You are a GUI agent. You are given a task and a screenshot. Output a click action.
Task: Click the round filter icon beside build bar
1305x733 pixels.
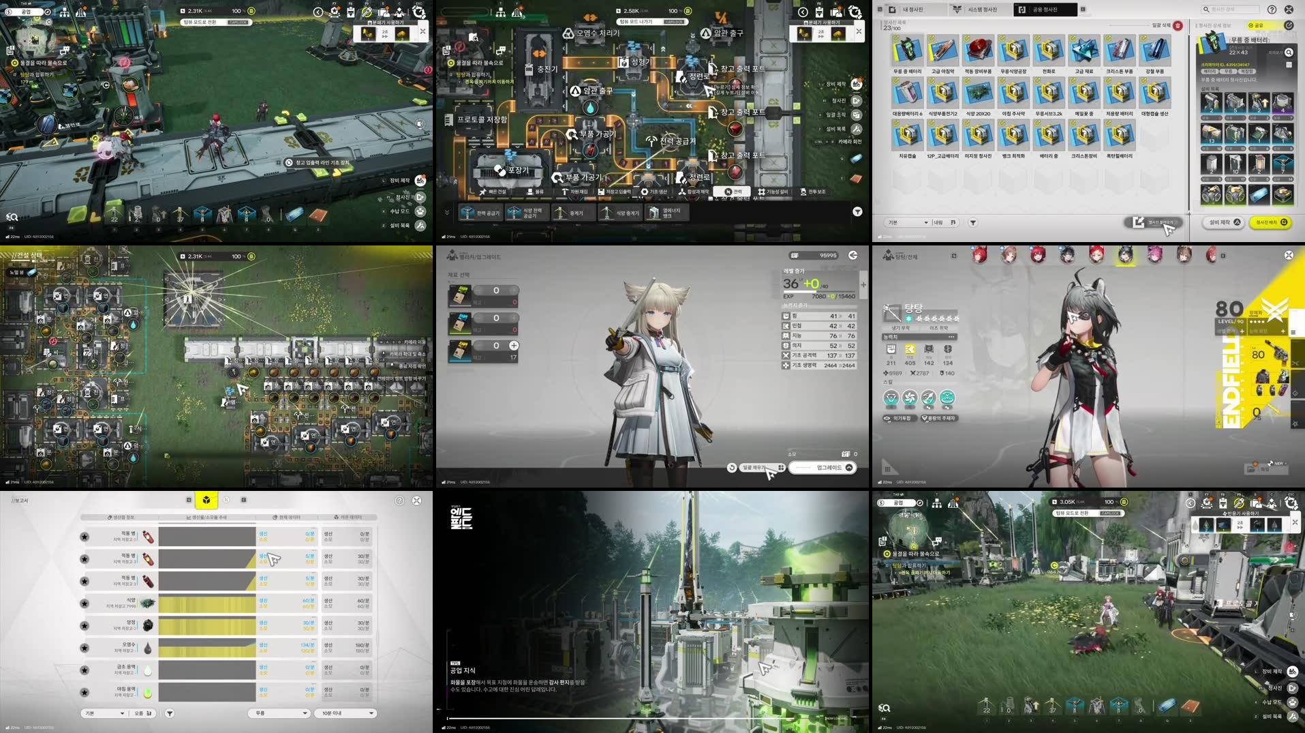pyautogui.click(x=857, y=212)
